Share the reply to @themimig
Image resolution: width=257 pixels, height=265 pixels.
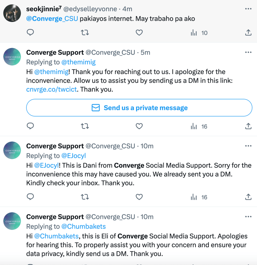248,126
